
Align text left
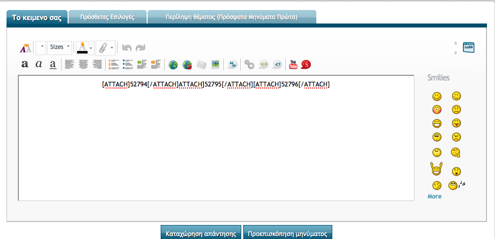[x=69, y=64]
